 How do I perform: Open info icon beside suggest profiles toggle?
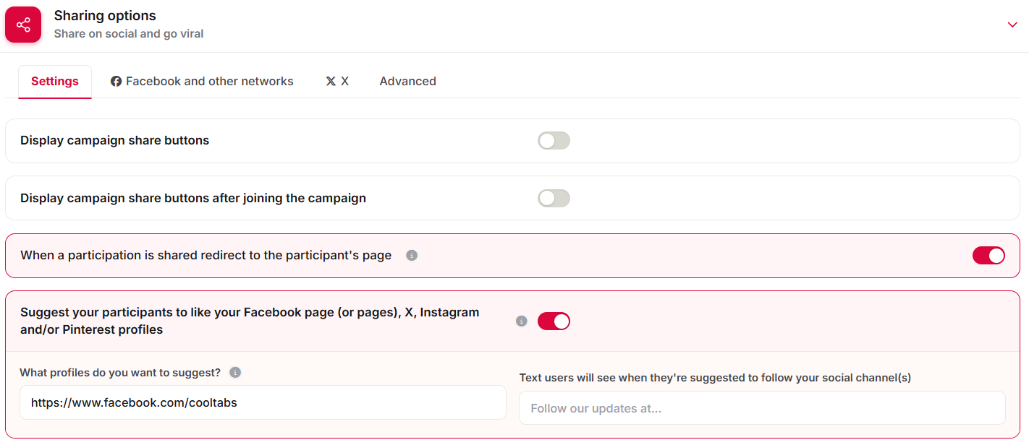point(522,321)
